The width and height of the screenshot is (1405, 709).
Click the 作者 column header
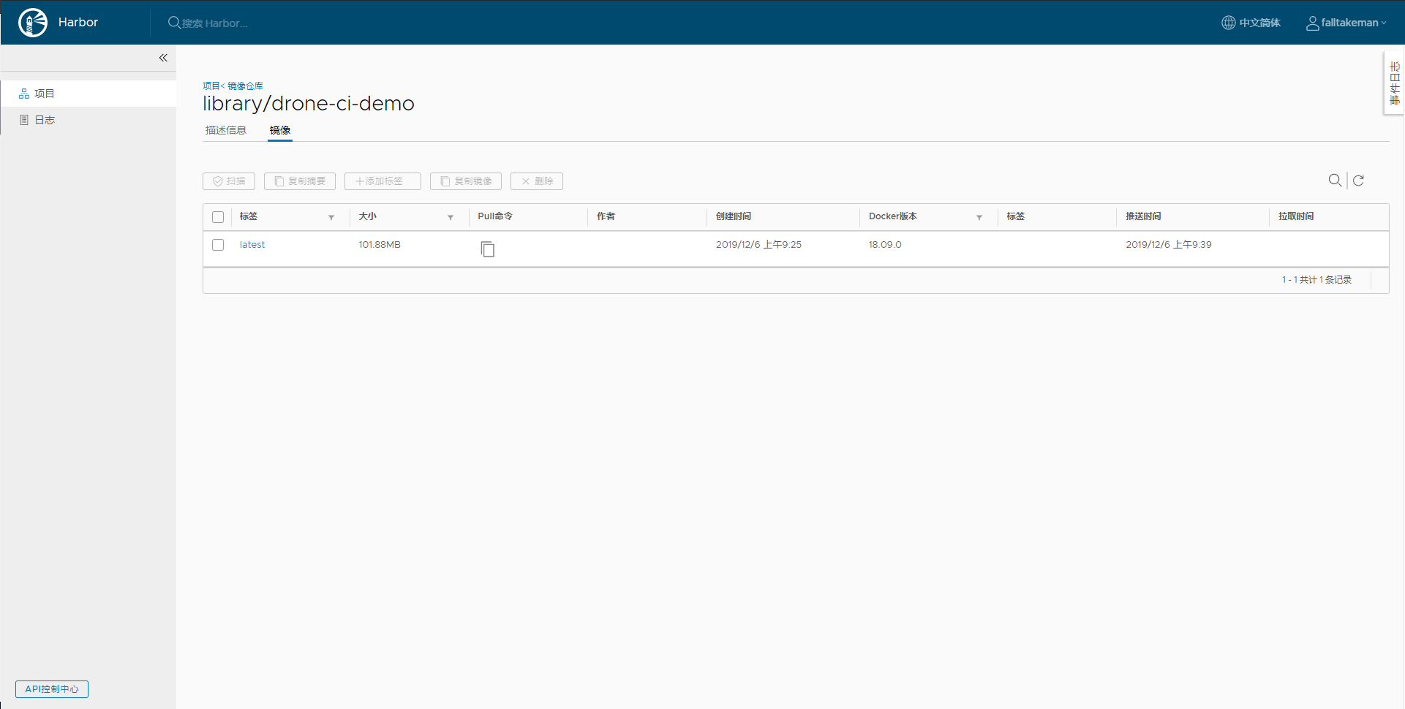[x=606, y=216]
